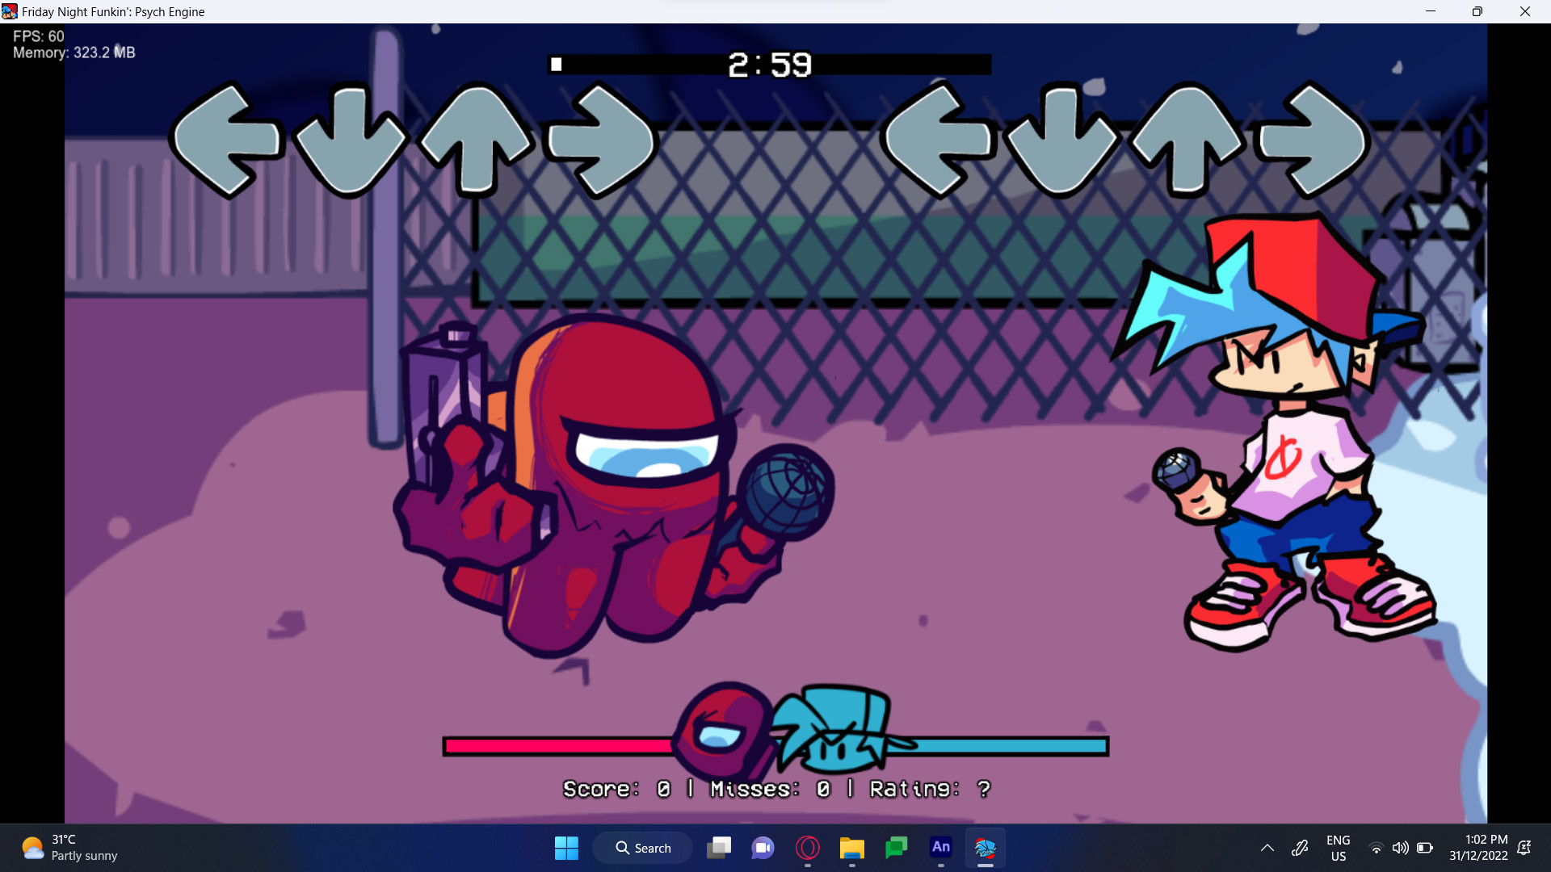Toggle Wi-Fi from the system tray
Screen dimensions: 1551x872
coord(1377,848)
